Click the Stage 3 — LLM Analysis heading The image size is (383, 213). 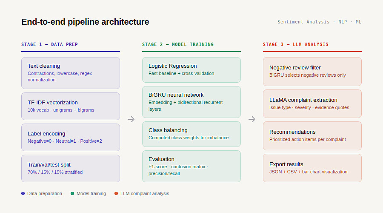click(x=296, y=44)
